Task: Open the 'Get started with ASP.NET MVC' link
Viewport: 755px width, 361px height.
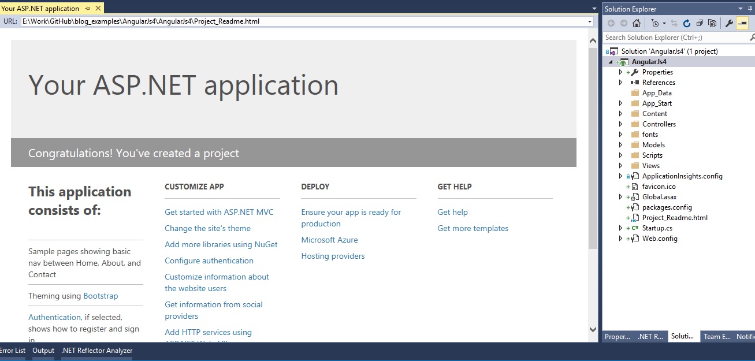Action: click(x=220, y=212)
